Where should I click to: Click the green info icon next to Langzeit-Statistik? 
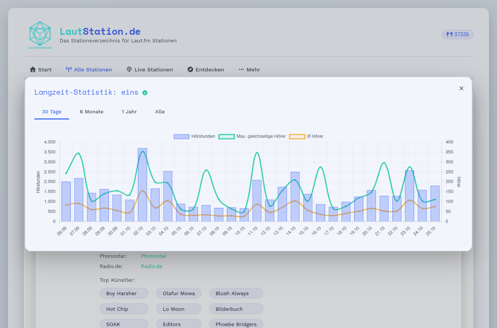coord(145,93)
